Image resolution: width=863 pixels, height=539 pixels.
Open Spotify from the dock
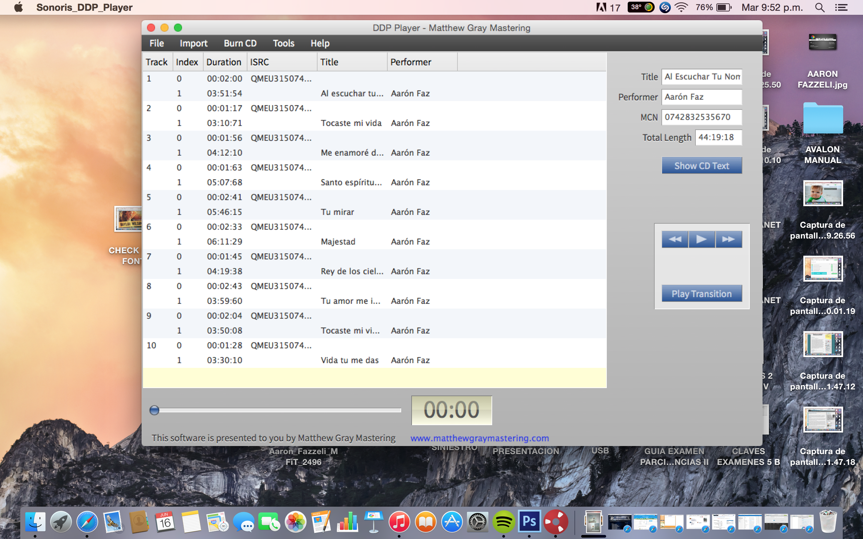tap(503, 522)
